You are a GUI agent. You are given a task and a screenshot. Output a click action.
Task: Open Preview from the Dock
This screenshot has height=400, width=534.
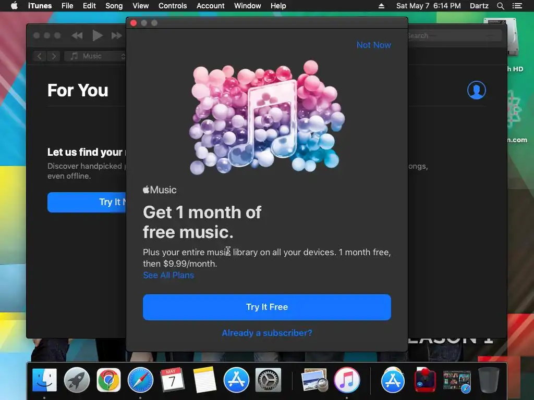click(314, 380)
